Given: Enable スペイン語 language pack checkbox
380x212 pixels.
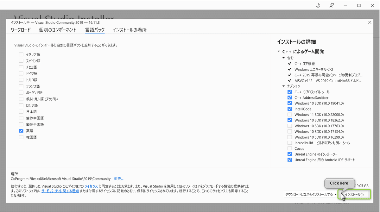Looking at the screenshot, I should click(x=21, y=61).
